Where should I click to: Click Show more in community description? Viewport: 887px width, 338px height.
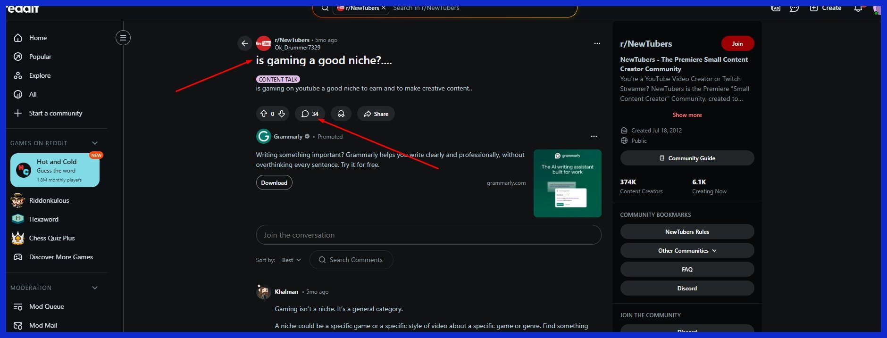coord(687,115)
